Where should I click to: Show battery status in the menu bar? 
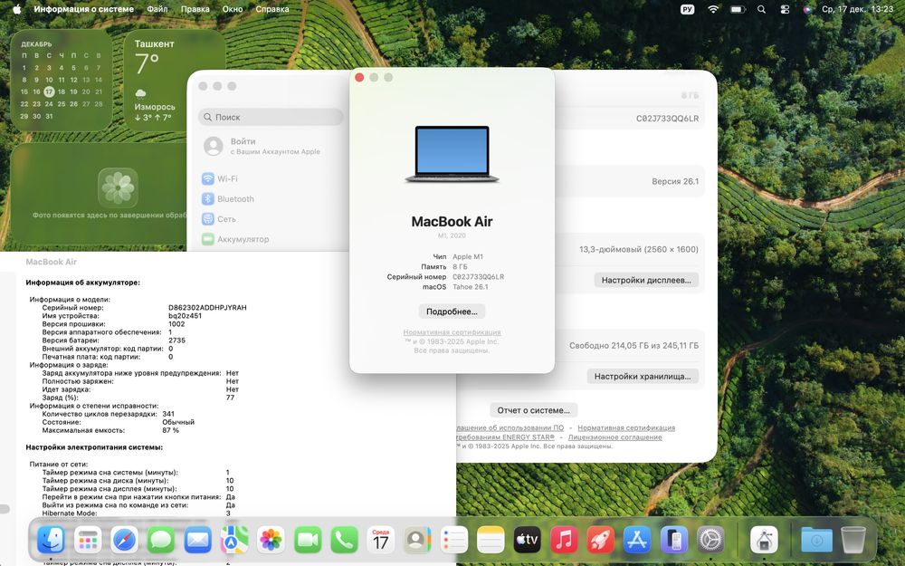coord(738,9)
